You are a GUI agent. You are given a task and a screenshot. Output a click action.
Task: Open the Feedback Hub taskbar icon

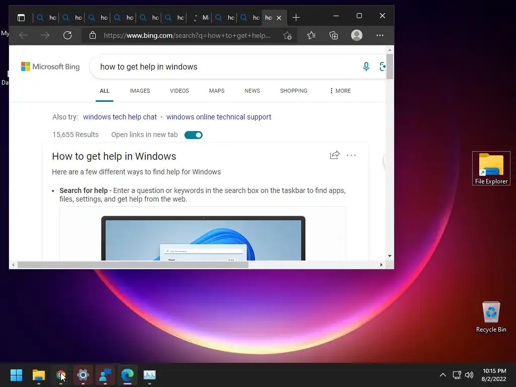pyautogui.click(x=105, y=375)
